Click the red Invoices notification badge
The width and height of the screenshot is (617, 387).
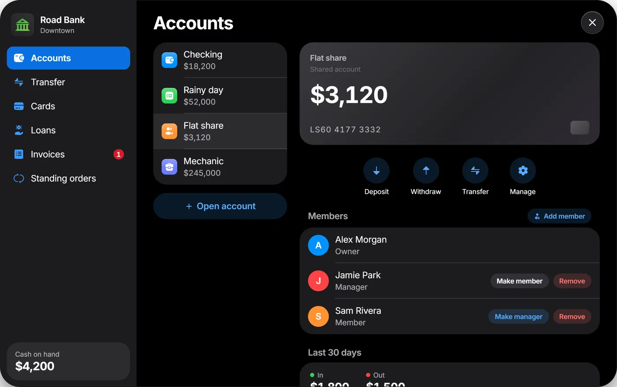point(119,154)
